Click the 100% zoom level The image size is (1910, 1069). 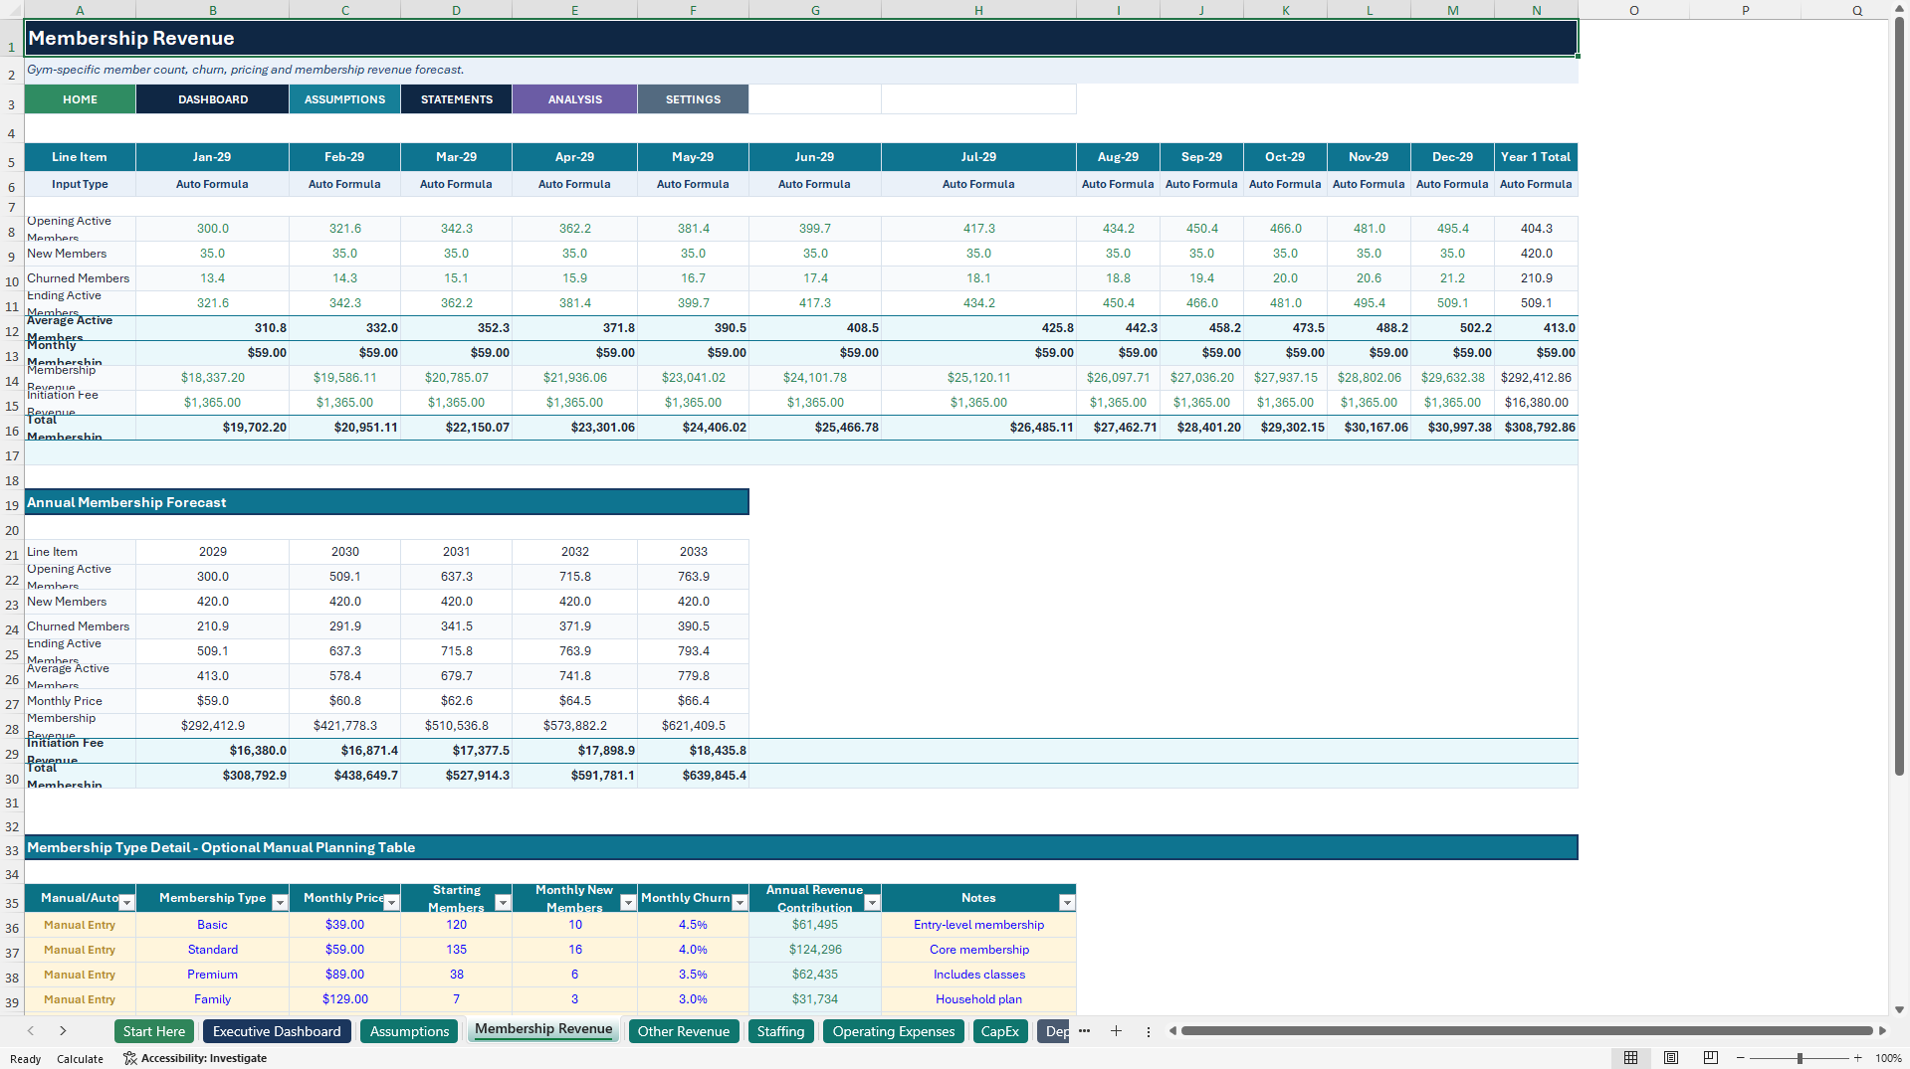[x=1888, y=1058]
